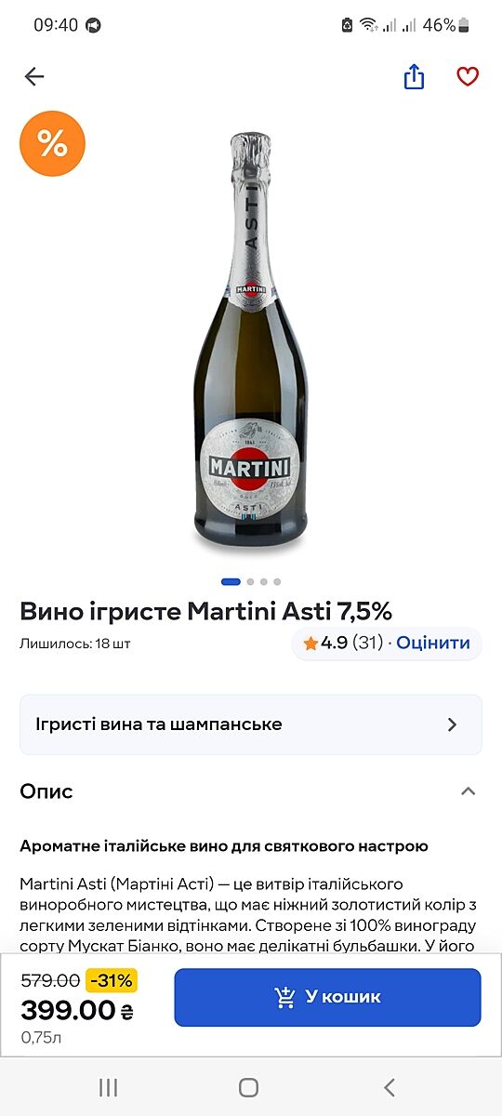Tap the Martini Asti bottle image
Image resolution: width=502 pixels, height=1116 pixels.
[x=250, y=343]
